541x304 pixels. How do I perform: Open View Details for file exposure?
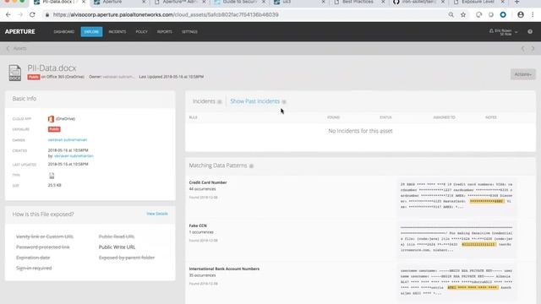(x=157, y=214)
